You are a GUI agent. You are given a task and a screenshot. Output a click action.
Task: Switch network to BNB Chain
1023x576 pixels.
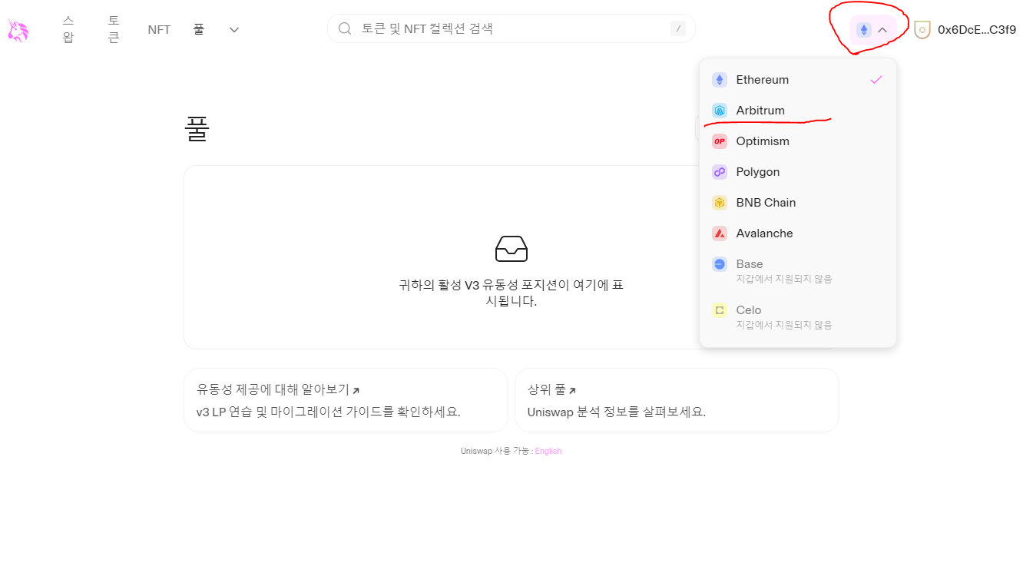coord(798,203)
